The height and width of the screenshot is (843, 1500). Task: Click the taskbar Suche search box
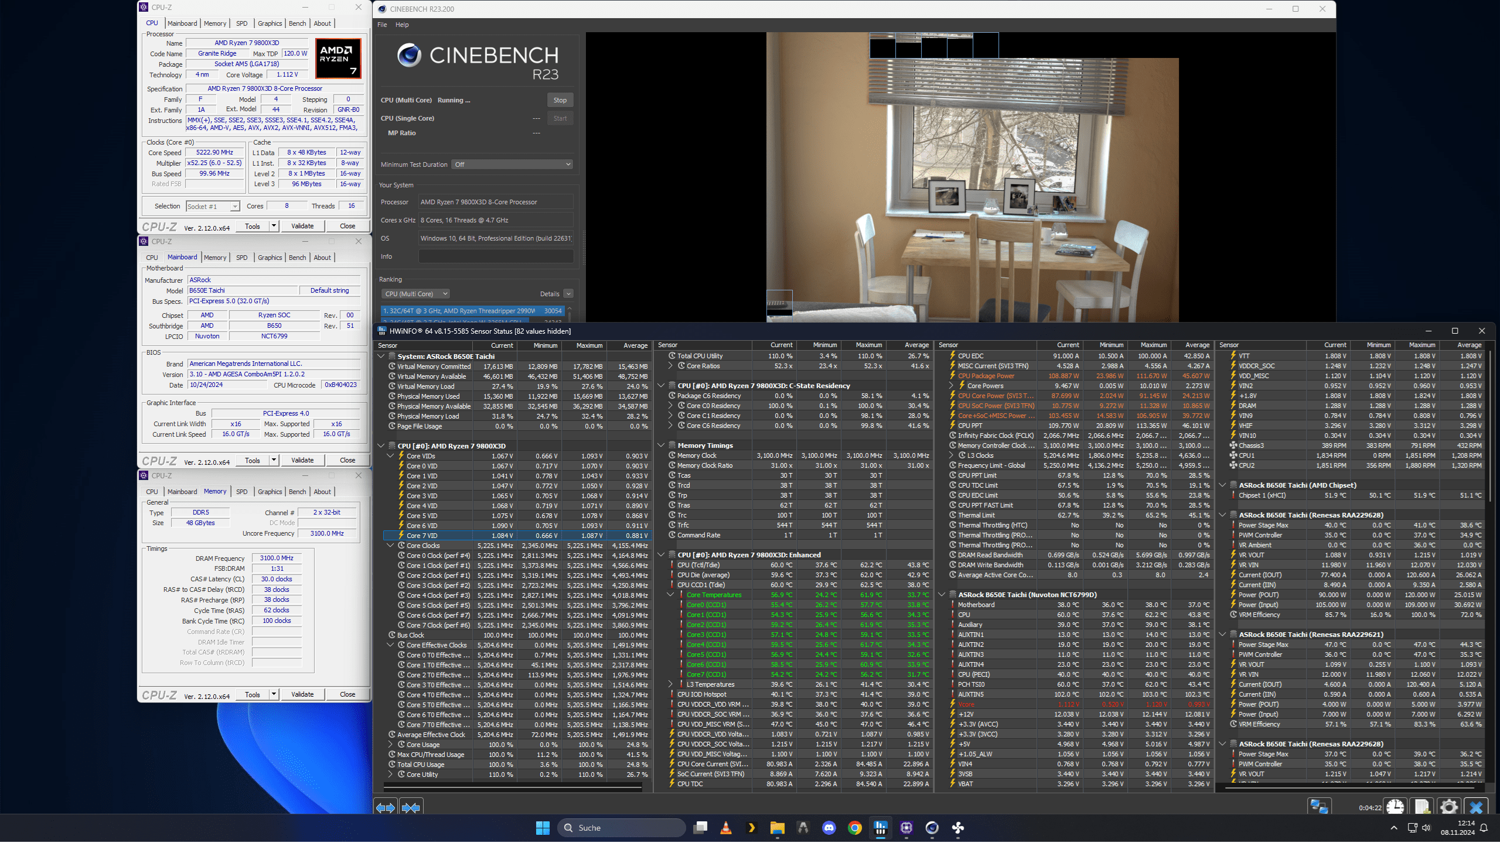pos(621,828)
